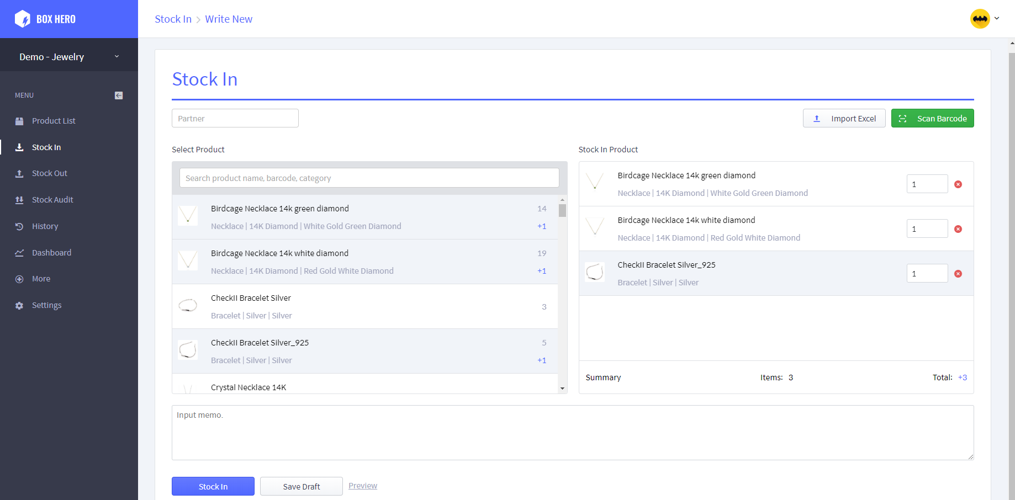Focus the Partner input field
The width and height of the screenshot is (1015, 500).
pyautogui.click(x=235, y=119)
